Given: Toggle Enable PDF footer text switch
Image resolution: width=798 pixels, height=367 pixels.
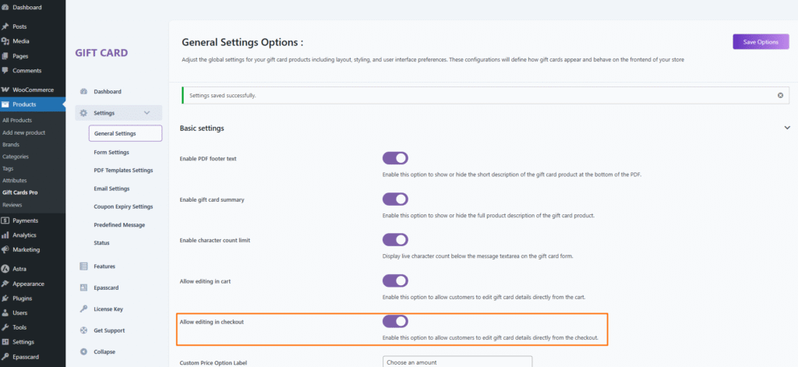Looking at the screenshot, I should click(x=395, y=158).
